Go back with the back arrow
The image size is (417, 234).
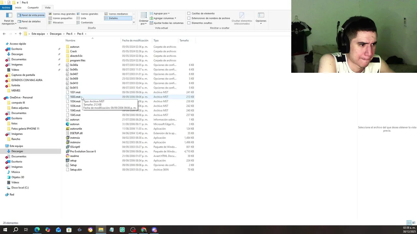4,34
